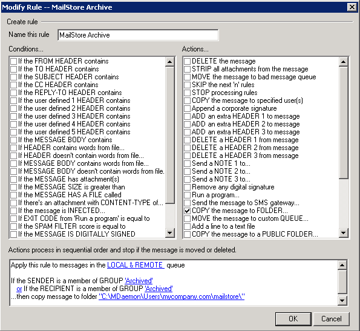
Task: Open the mailstore folder path link
Action: click(171, 297)
